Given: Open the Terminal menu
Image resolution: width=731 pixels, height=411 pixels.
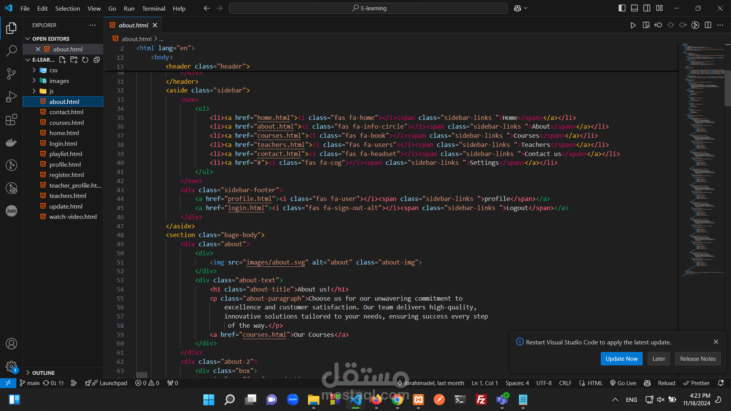Looking at the screenshot, I should [153, 8].
